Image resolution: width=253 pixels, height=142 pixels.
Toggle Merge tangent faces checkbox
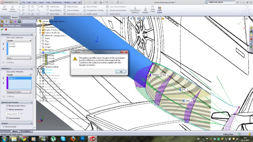coord(7,106)
